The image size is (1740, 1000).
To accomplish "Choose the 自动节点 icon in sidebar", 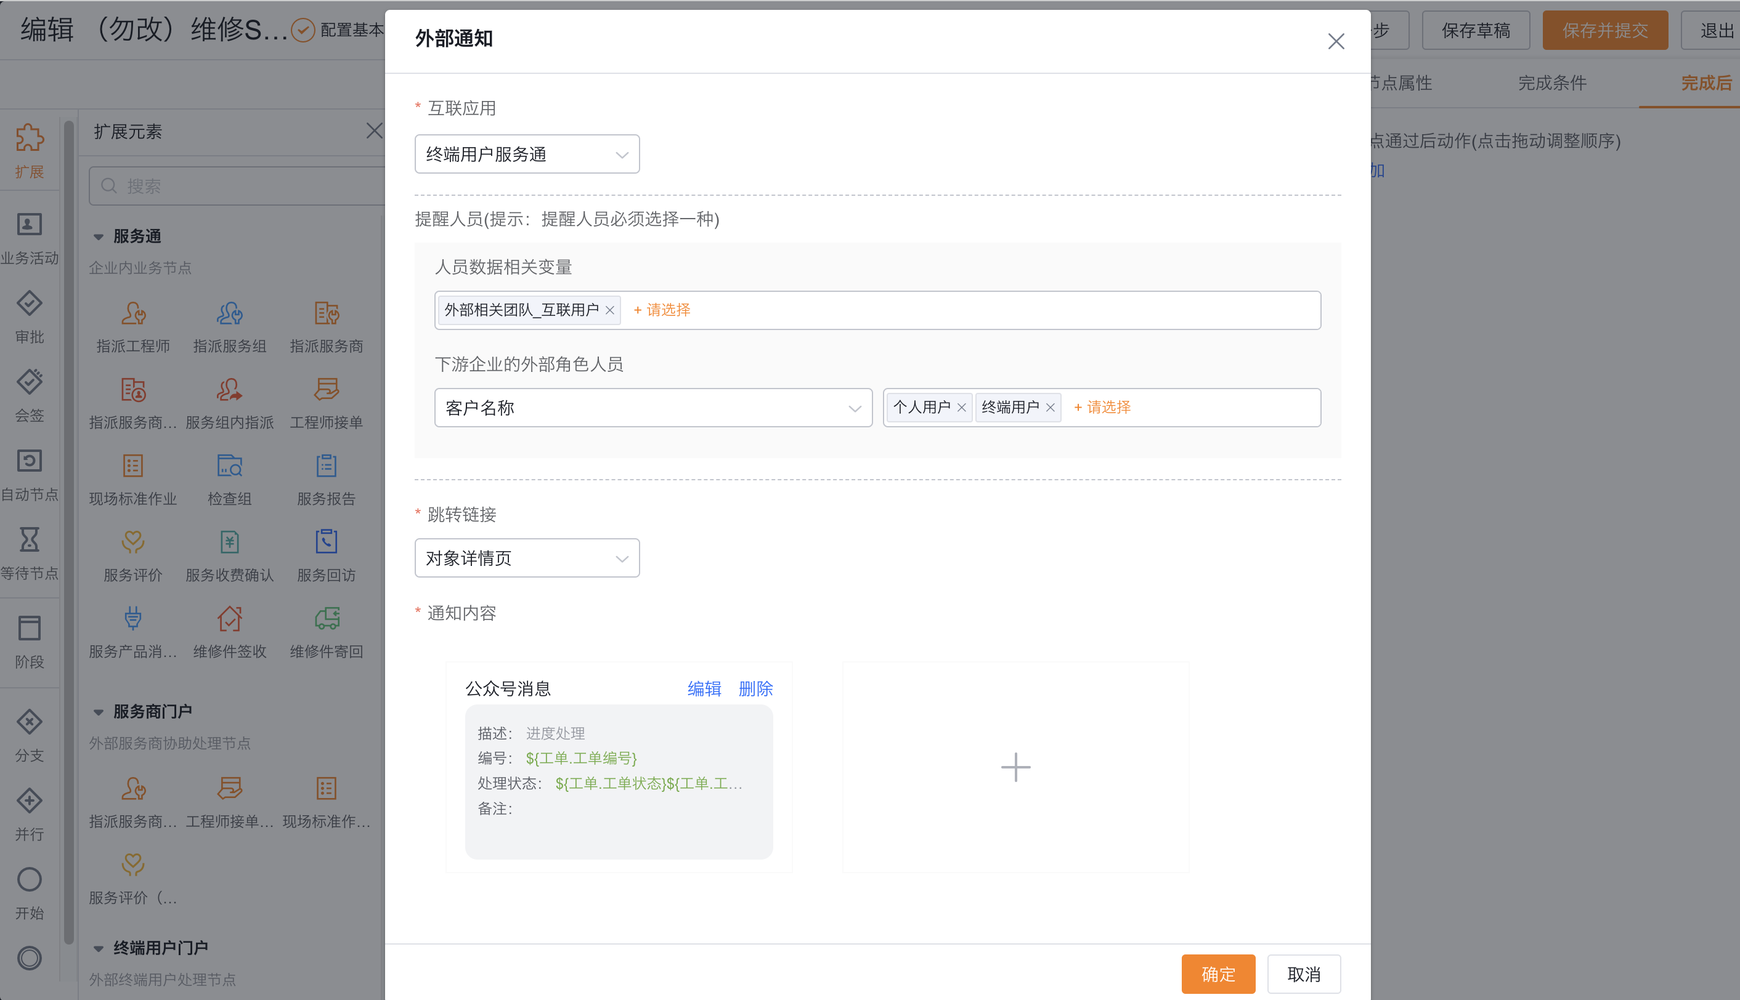I will (x=29, y=461).
